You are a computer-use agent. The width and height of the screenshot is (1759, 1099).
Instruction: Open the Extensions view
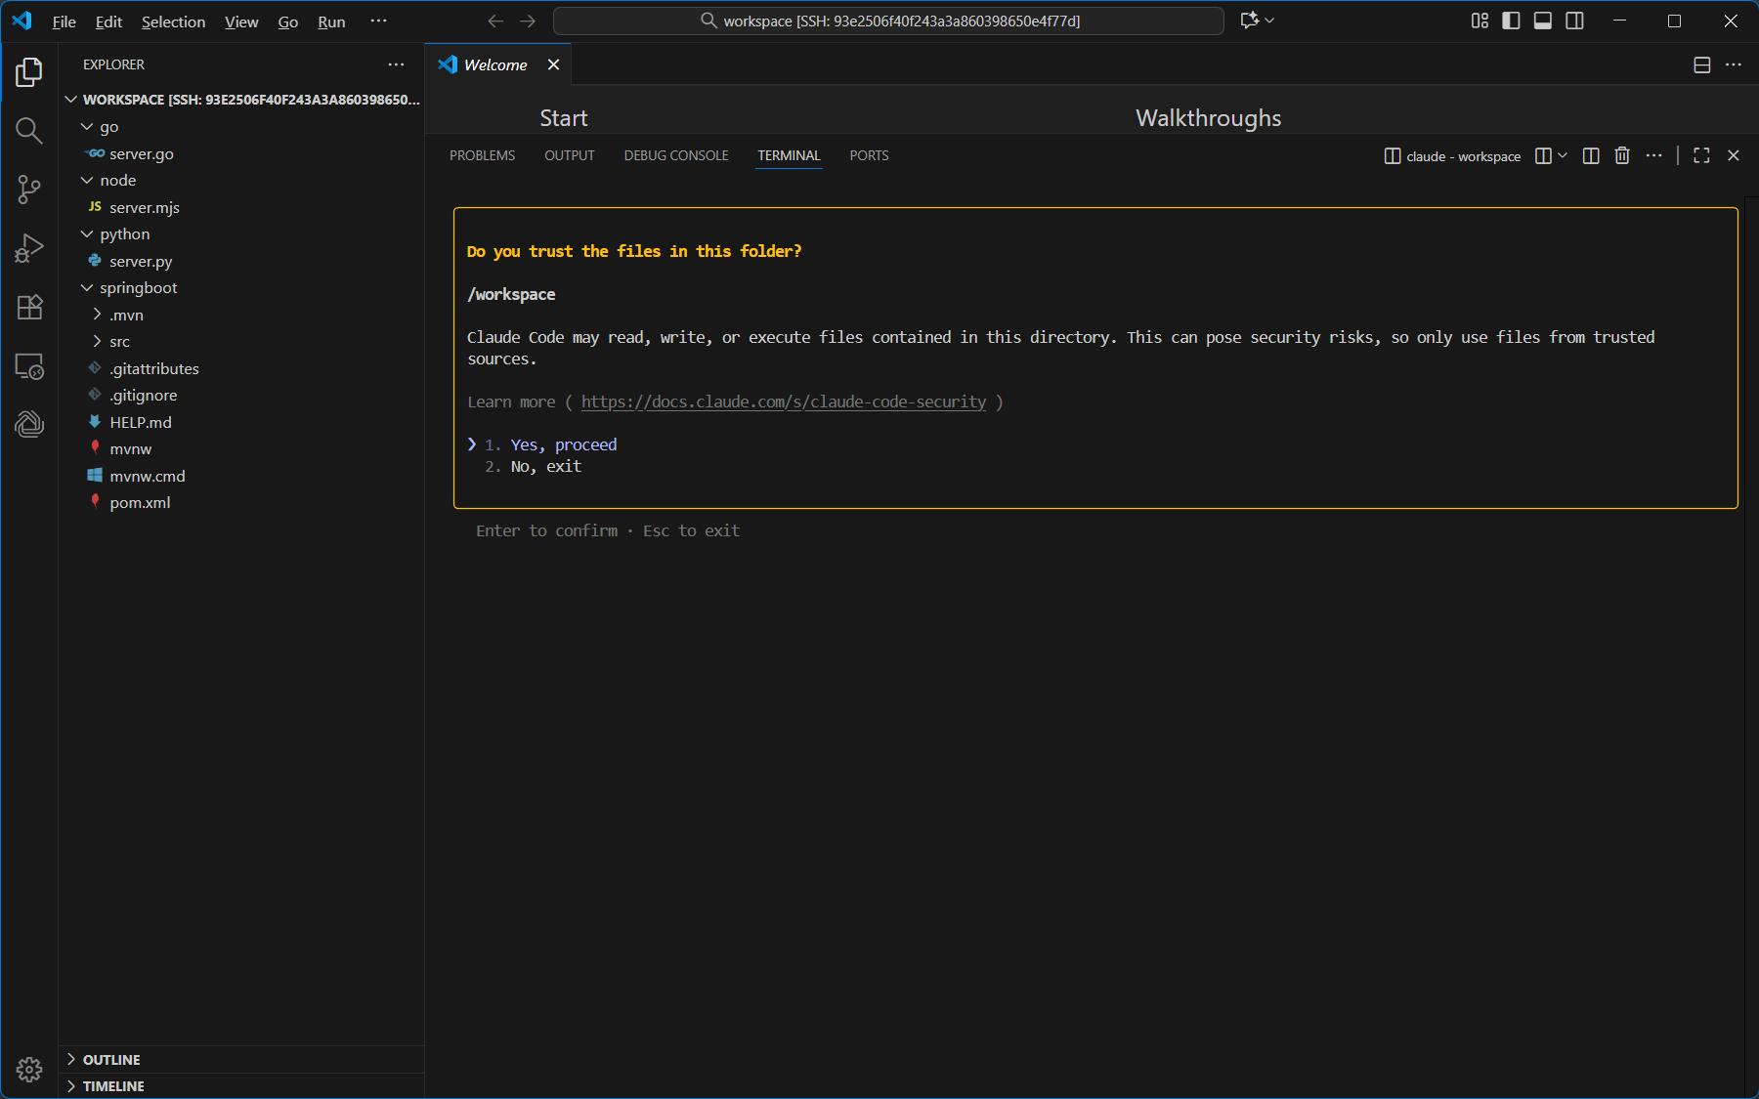(29, 307)
